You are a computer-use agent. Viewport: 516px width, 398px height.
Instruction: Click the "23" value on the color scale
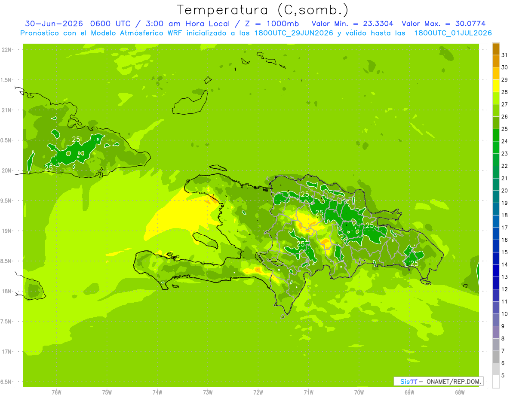[x=505, y=153]
